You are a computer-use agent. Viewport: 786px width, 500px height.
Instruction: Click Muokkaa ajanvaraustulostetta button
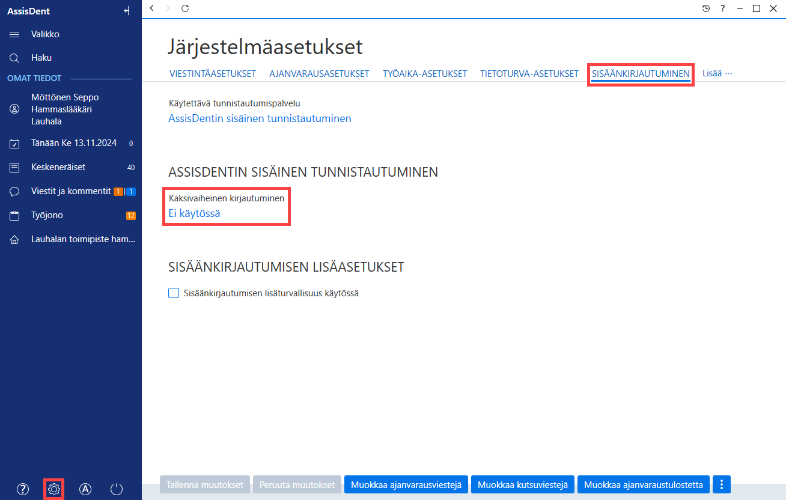coord(644,484)
